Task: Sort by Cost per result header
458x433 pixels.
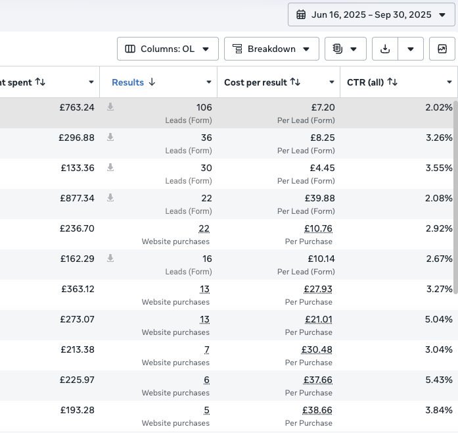Action: 256,82
